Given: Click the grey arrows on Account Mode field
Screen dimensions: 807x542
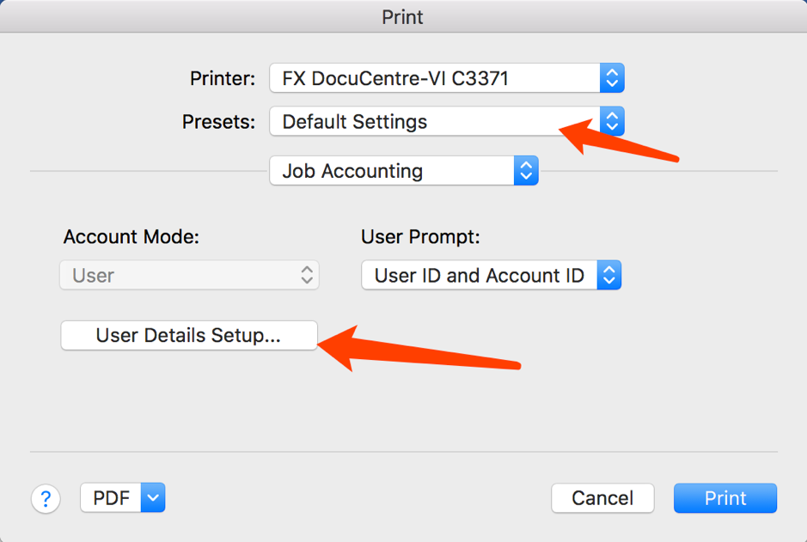Looking at the screenshot, I should (x=307, y=276).
